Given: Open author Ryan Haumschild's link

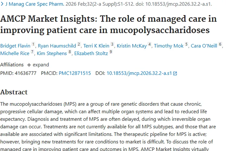Looking at the screenshot, I should point(57,46).
